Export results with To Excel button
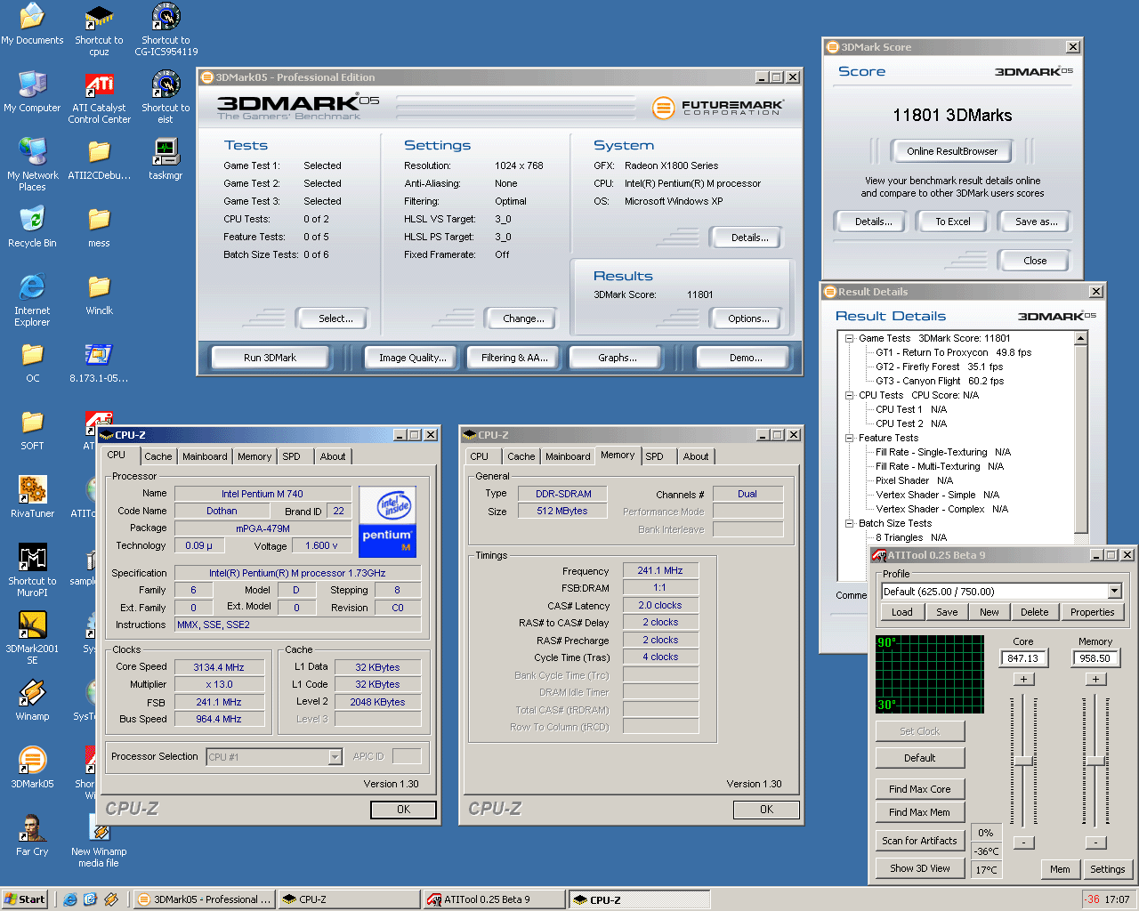This screenshot has width=1139, height=911. coord(953,222)
